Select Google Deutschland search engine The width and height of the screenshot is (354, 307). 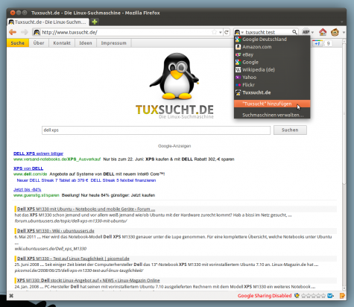click(x=272, y=39)
